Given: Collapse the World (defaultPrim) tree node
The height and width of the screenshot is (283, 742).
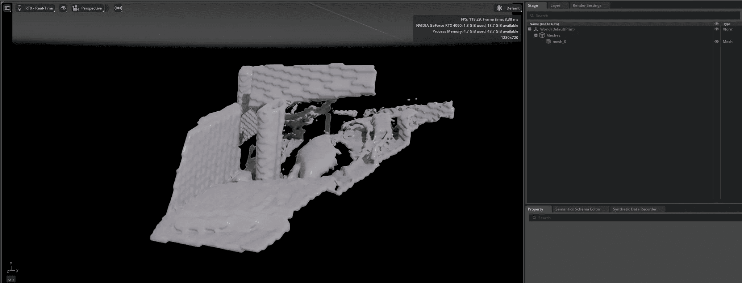Looking at the screenshot, I should pos(530,29).
